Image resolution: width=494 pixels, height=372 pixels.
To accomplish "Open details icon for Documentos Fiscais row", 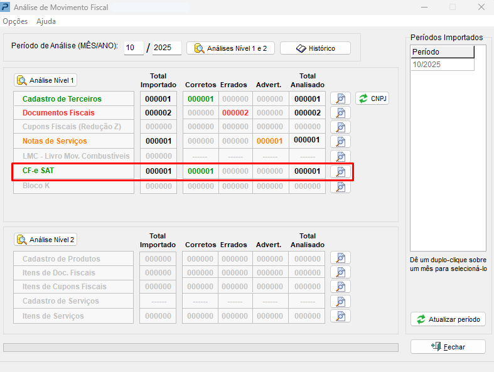I will tap(340, 113).
